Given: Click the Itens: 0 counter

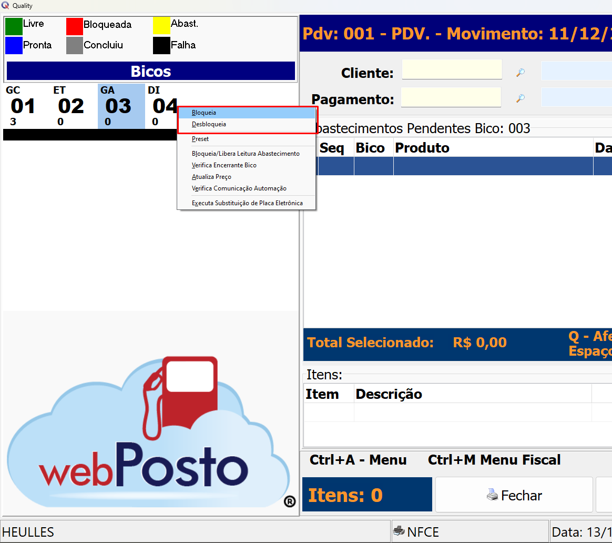Looking at the screenshot, I should point(367,495).
